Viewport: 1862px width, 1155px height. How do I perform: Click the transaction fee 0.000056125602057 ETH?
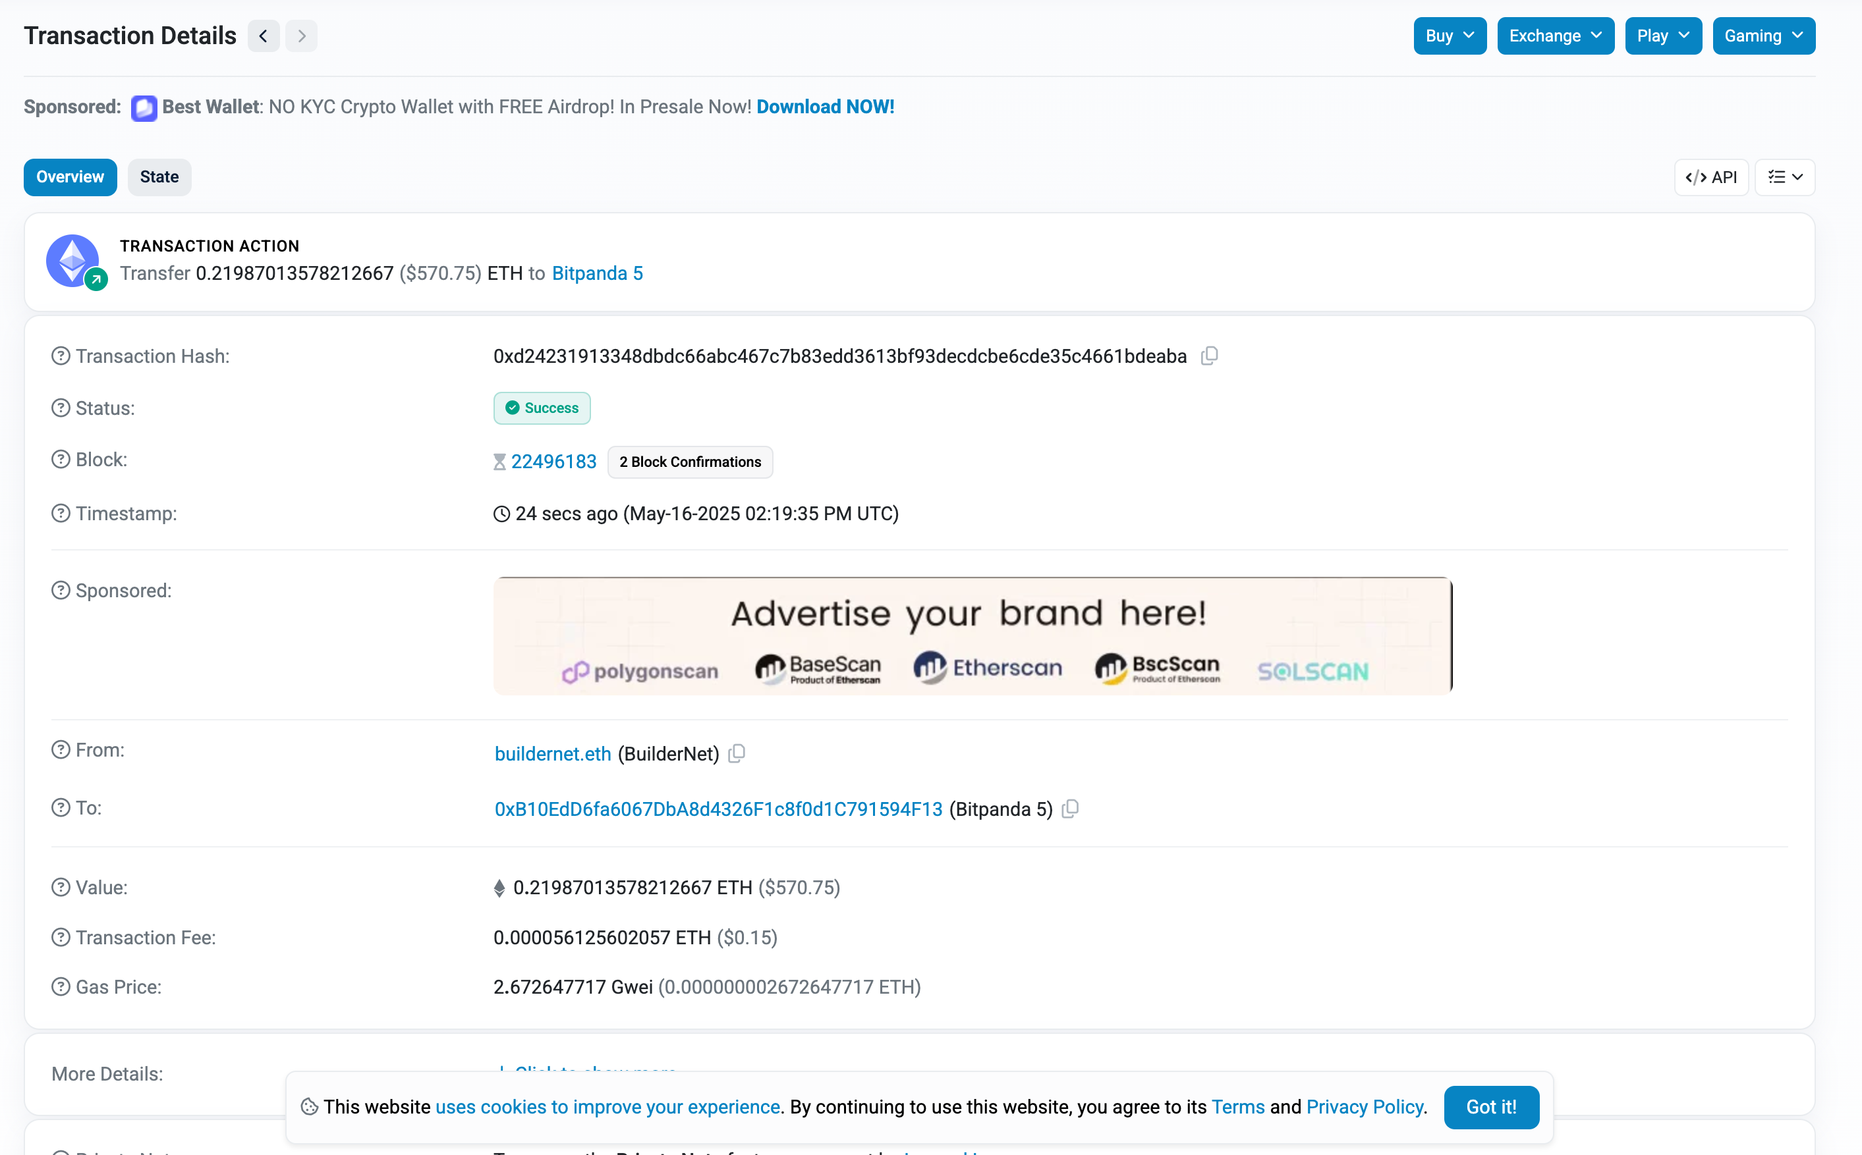click(602, 937)
